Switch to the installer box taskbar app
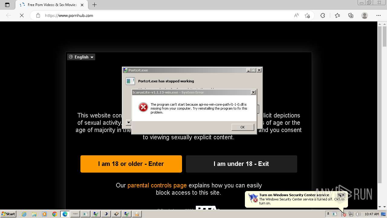 tap(137, 214)
